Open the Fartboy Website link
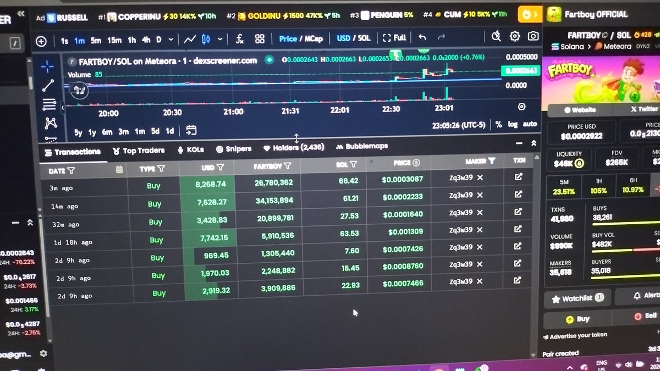The height and width of the screenshot is (371, 660). (580, 110)
